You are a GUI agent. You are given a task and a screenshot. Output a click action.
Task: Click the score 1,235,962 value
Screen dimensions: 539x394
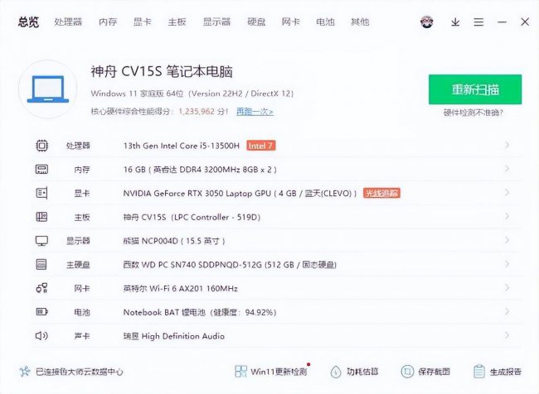point(197,112)
